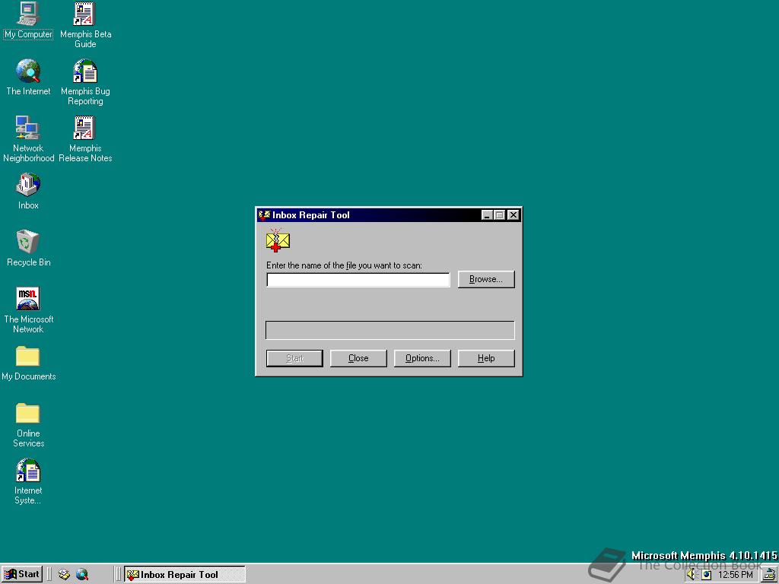Click the Close button in the dialog
Viewport: 779px width, 584px height.
pos(358,358)
